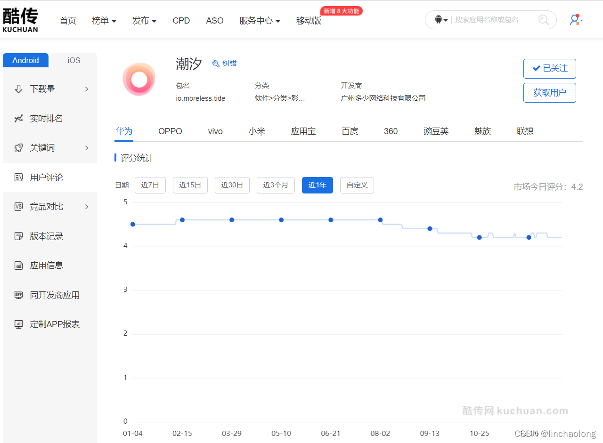Click the chart data point at 09-13
The image size is (603, 443).
click(430, 229)
